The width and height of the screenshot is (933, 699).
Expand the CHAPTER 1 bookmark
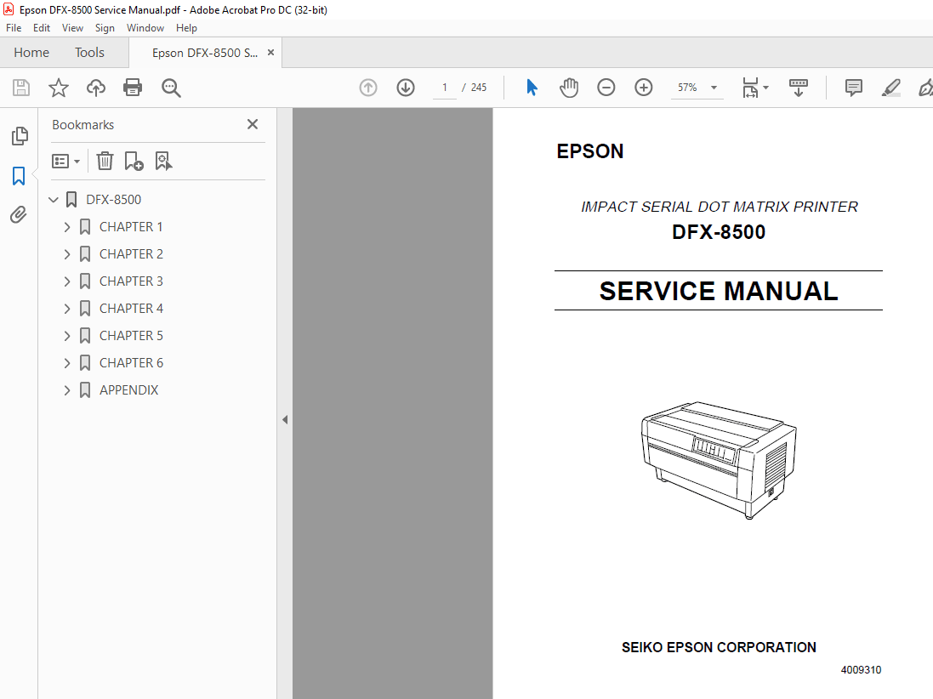pyautogui.click(x=66, y=226)
